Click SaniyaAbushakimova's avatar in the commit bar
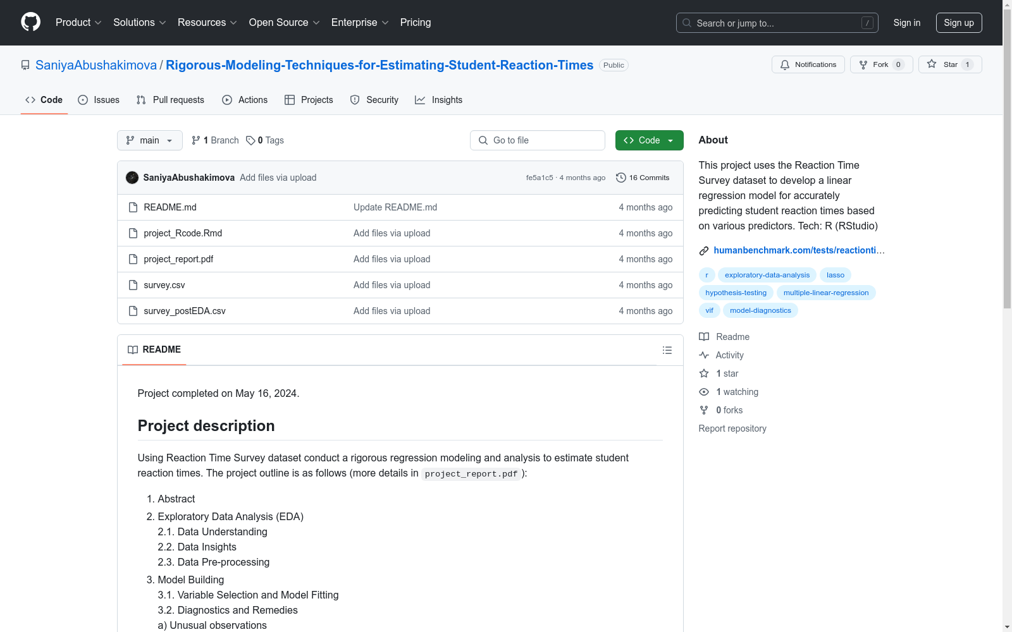The image size is (1012, 632). tap(132, 178)
